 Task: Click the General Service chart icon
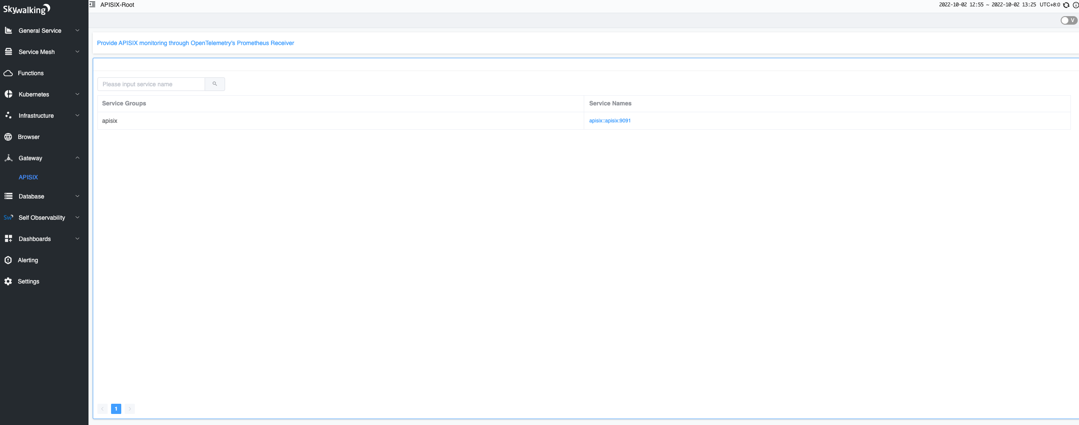(9, 31)
